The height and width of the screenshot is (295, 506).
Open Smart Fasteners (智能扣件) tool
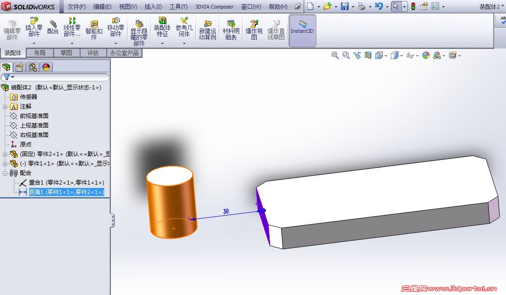[94, 30]
